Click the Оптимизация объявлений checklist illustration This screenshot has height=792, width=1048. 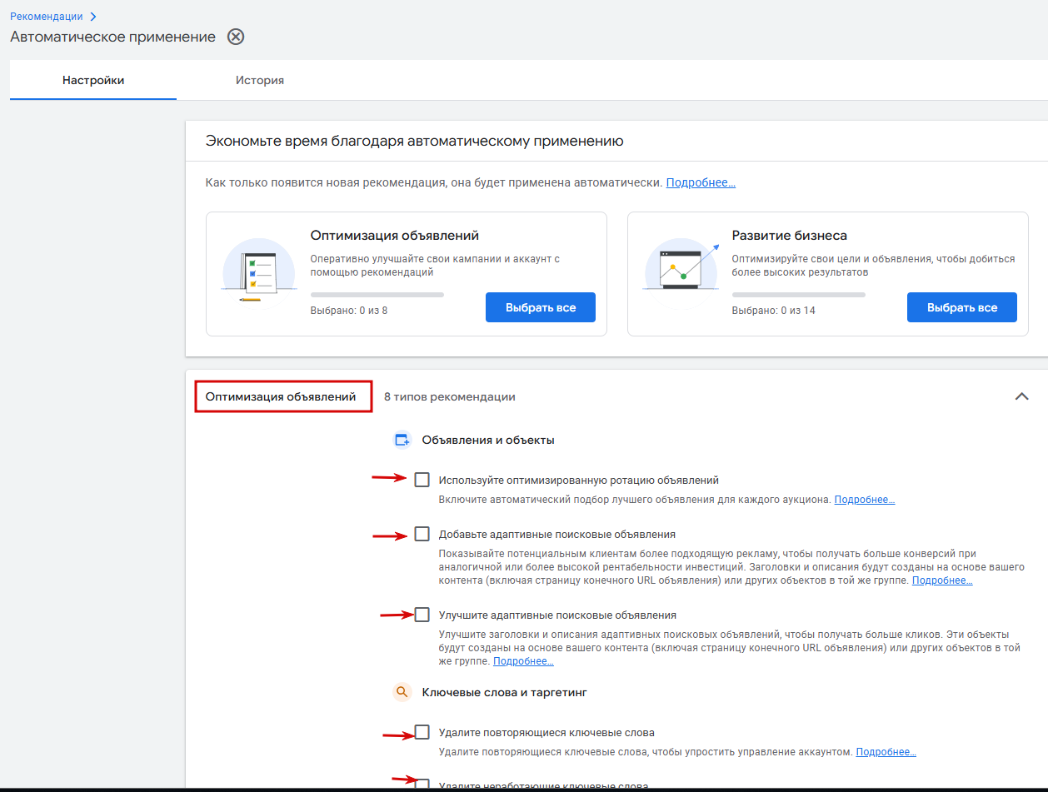(x=258, y=269)
